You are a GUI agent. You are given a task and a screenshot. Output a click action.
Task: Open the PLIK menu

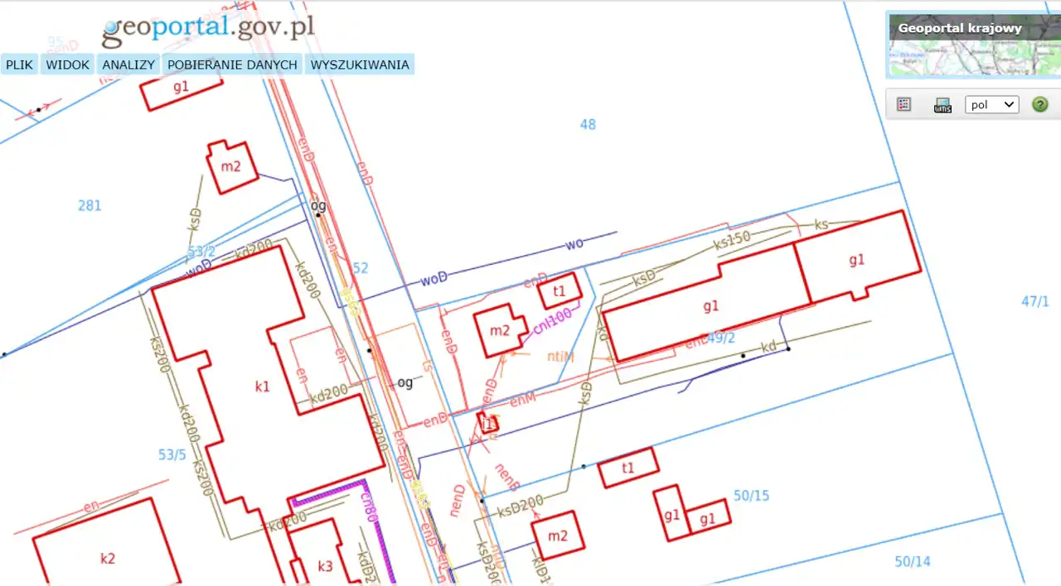pos(19,65)
